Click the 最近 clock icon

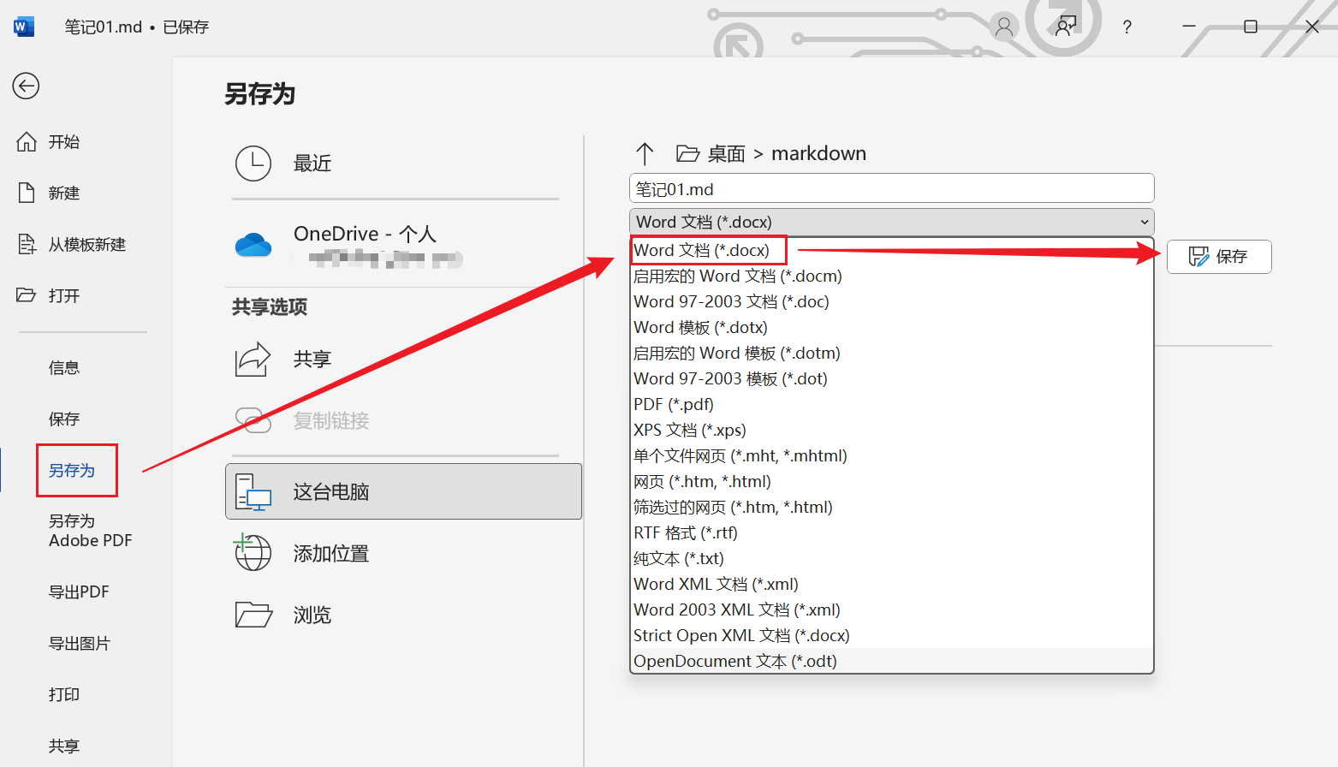coord(253,163)
